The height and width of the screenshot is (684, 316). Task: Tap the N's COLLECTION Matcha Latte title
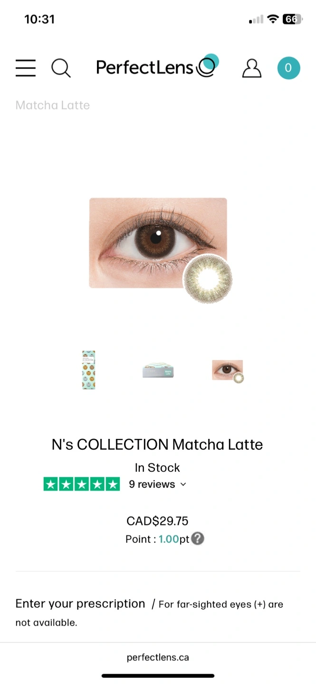point(157,445)
